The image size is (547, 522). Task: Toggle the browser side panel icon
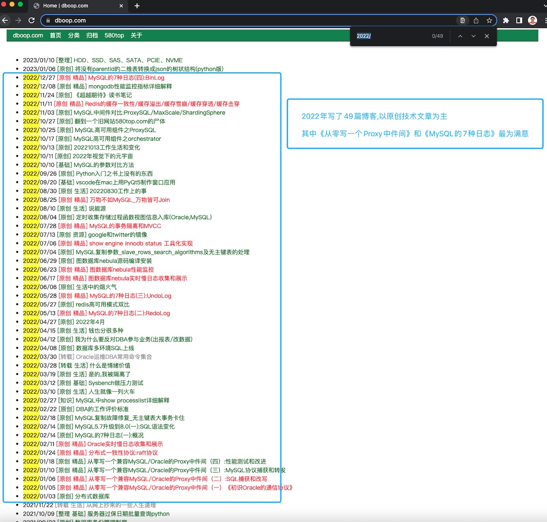[519, 20]
